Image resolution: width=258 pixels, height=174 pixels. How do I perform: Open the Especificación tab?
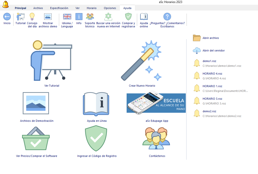pos(59,8)
